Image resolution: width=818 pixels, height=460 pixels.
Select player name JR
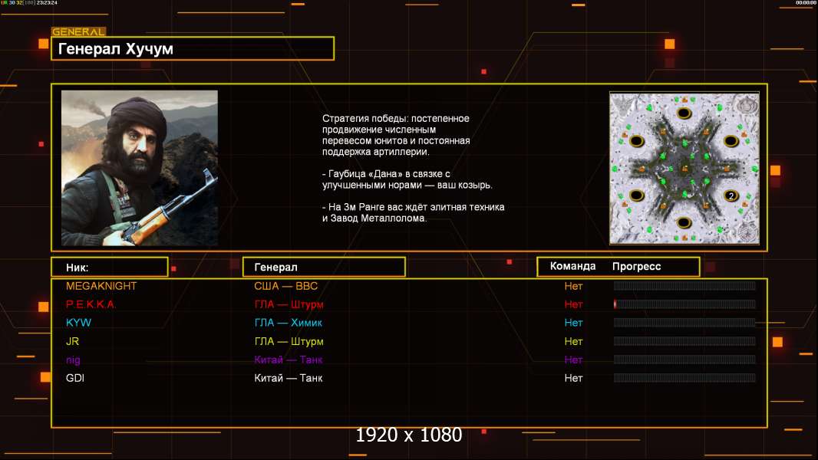click(72, 341)
